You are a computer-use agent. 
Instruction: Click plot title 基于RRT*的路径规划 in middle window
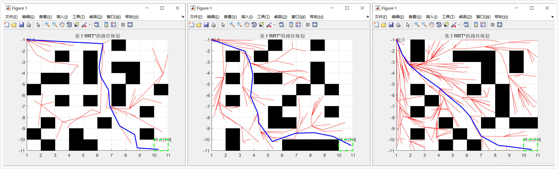tap(282, 36)
